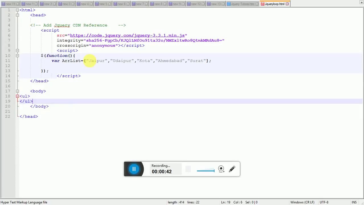364x205 pixels.
Task: Click line number 11 in the margin
Action: (x=7, y=61)
